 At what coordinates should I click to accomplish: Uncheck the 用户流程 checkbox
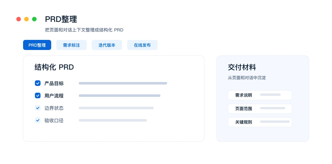point(38,95)
